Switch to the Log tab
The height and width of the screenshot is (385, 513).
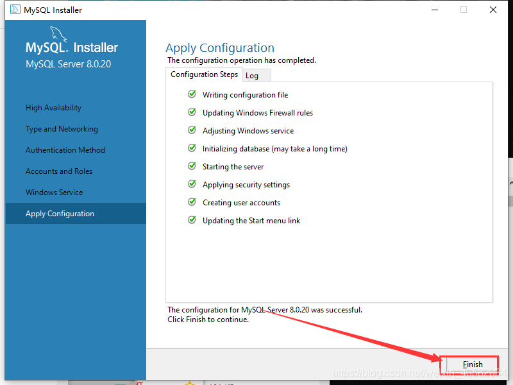pyautogui.click(x=256, y=76)
